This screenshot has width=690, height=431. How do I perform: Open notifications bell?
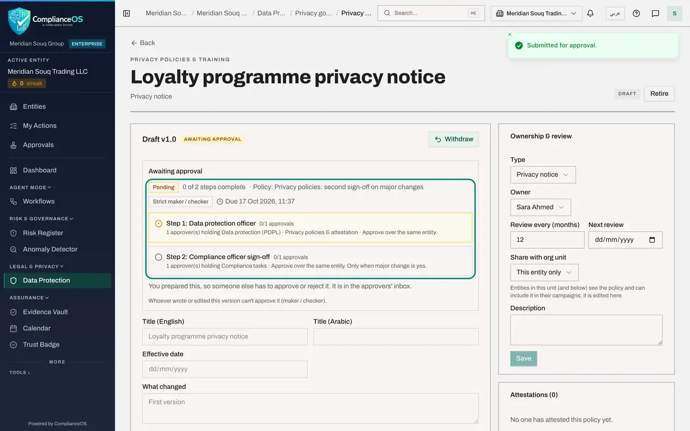pos(590,13)
